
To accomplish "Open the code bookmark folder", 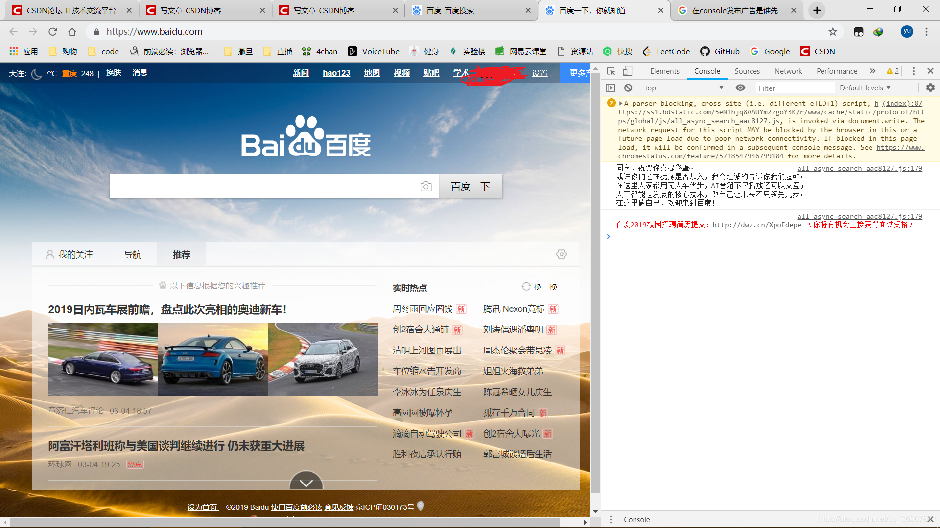I will 103,51.
